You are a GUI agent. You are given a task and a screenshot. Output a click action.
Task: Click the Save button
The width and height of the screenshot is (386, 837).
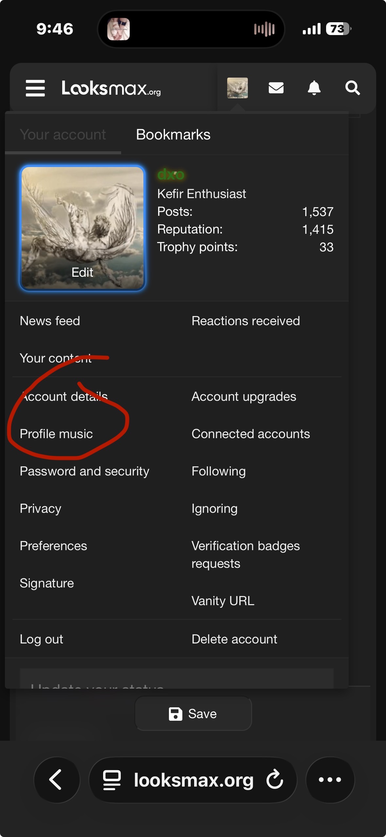pos(193,714)
